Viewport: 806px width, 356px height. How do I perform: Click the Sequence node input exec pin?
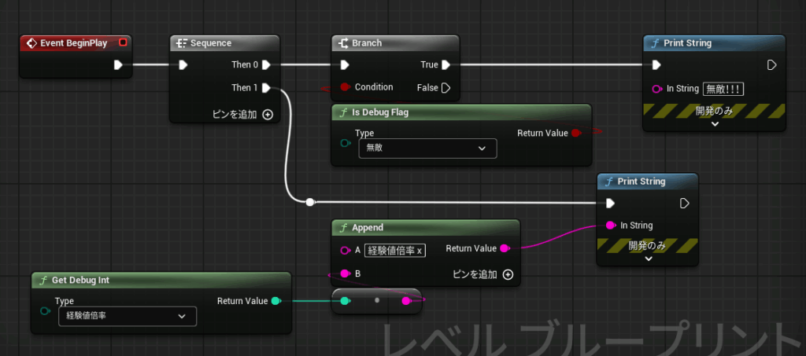183,64
